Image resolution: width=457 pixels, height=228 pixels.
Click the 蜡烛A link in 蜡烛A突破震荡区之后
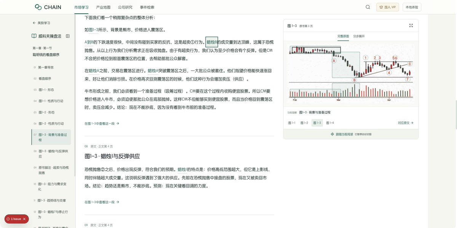153,71
